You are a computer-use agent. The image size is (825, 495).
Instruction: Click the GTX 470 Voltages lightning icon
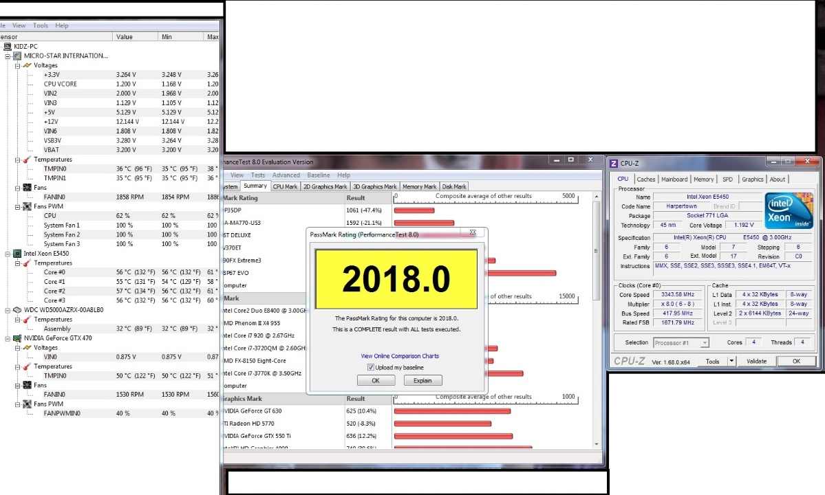pos(28,347)
